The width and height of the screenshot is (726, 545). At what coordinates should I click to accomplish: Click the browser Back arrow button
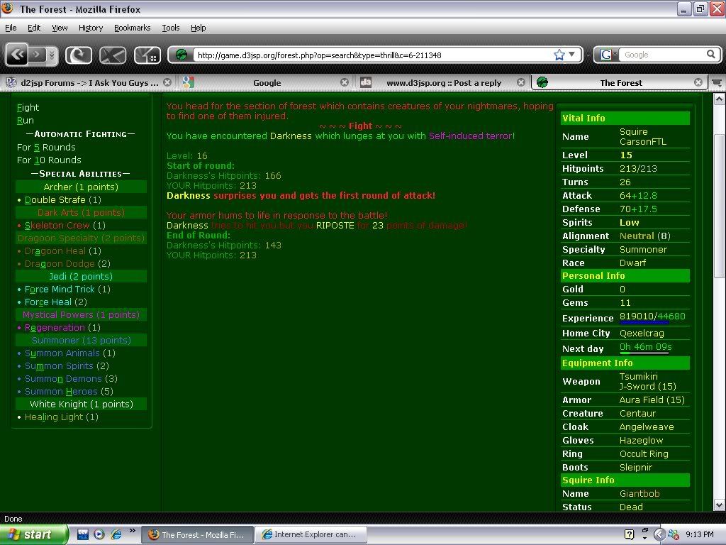(x=17, y=55)
